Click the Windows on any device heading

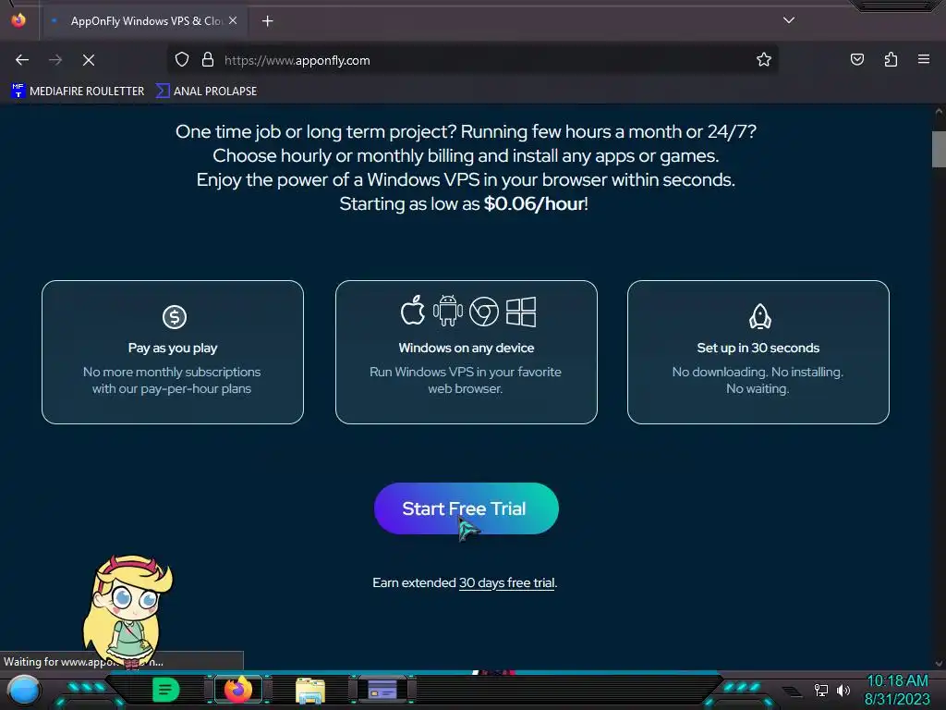(x=466, y=348)
